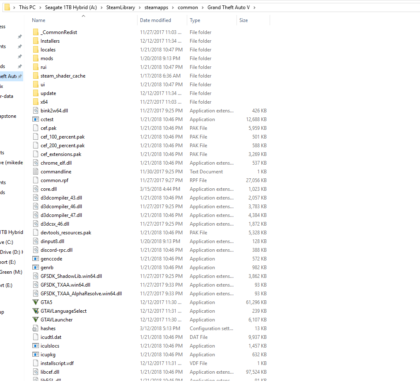Click the installscript.vdf file icon
Image resolution: width=420 pixels, height=382 pixels.
(36, 363)
